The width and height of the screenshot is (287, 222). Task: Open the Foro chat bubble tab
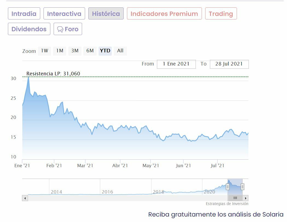68,29
